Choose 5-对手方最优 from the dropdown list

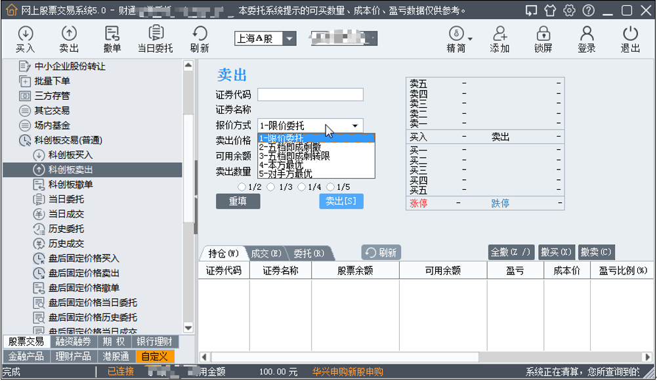pos(286,174)
